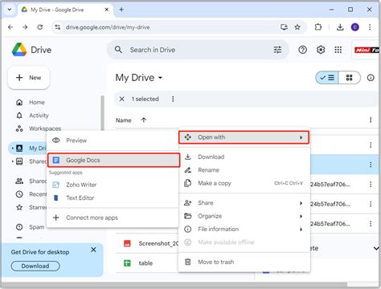Collapse the panel chevron at right edge
The image size is (381, 289).
(376, 248)
